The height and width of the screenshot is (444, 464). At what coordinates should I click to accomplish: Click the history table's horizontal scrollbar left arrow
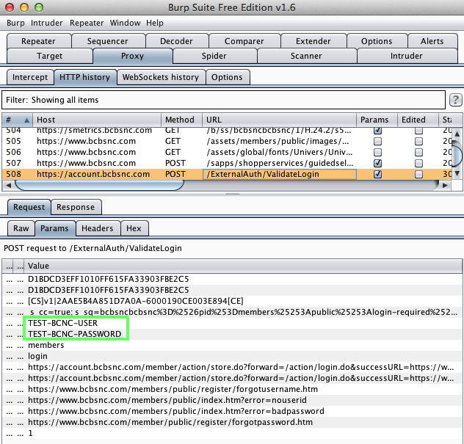9,186
